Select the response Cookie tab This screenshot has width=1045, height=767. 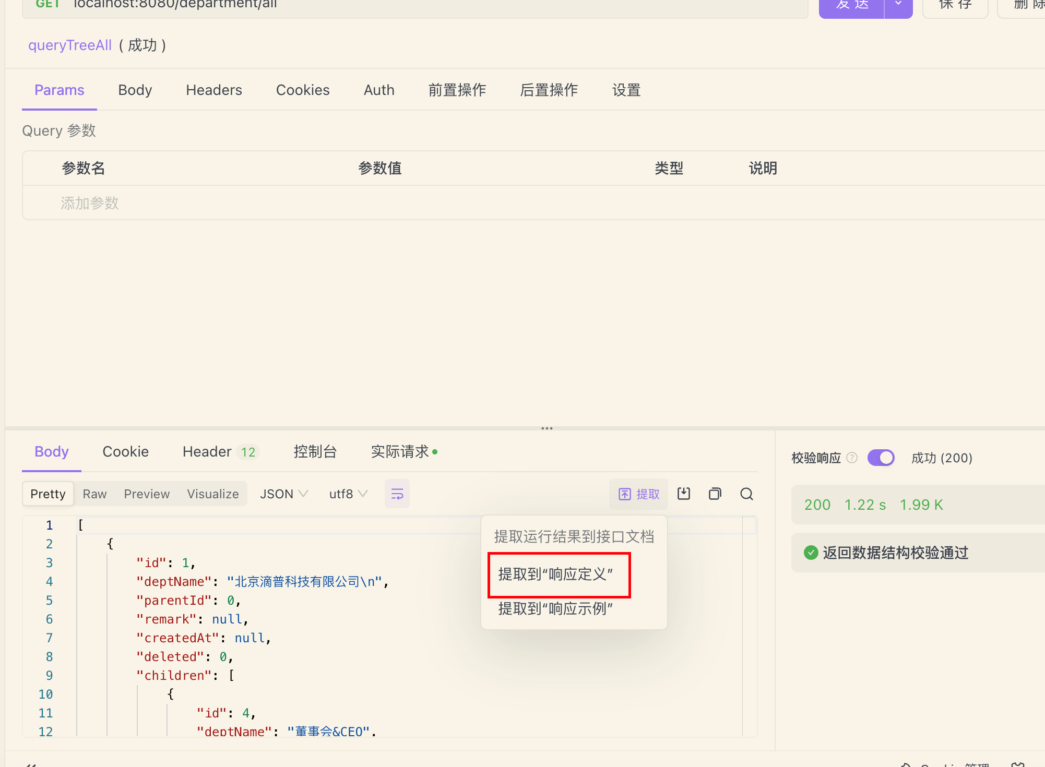click(x=126, y=452)
